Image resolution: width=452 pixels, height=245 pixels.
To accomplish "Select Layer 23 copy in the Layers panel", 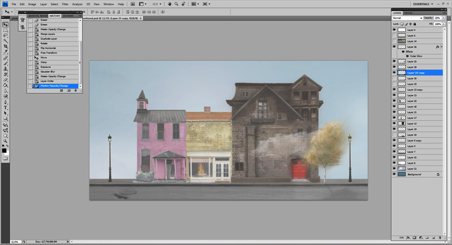I will click(x=417, y=90).
